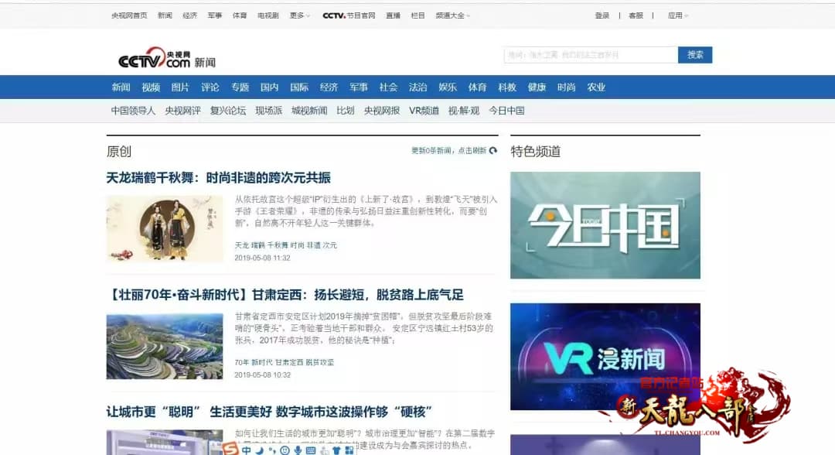
Task: Open 现场派 in the sub-navigation
Action: 268,111
